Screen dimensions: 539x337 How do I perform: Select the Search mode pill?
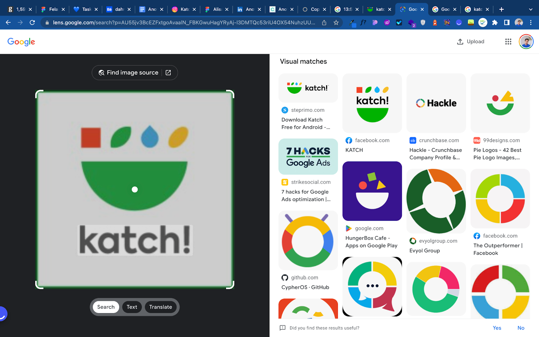click(106, 307)
